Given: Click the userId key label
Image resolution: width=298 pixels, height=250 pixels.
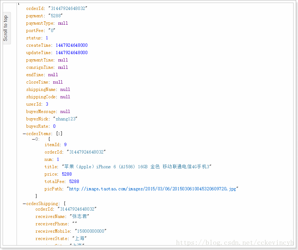Looking at the screenshot, I should 34,104.
